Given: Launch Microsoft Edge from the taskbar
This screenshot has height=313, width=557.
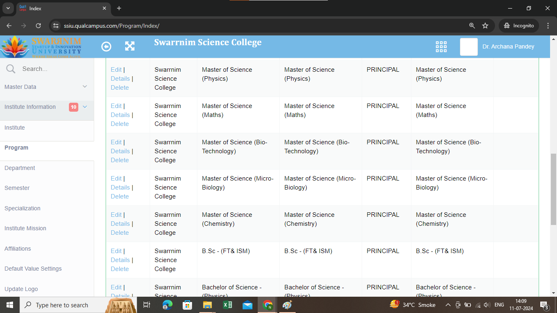Looking at the screenshot, I should point(167,305).
